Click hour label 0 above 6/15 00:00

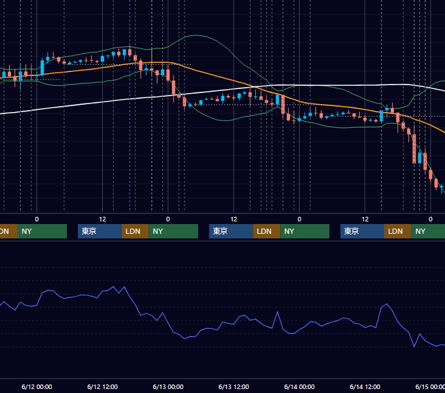431,219
